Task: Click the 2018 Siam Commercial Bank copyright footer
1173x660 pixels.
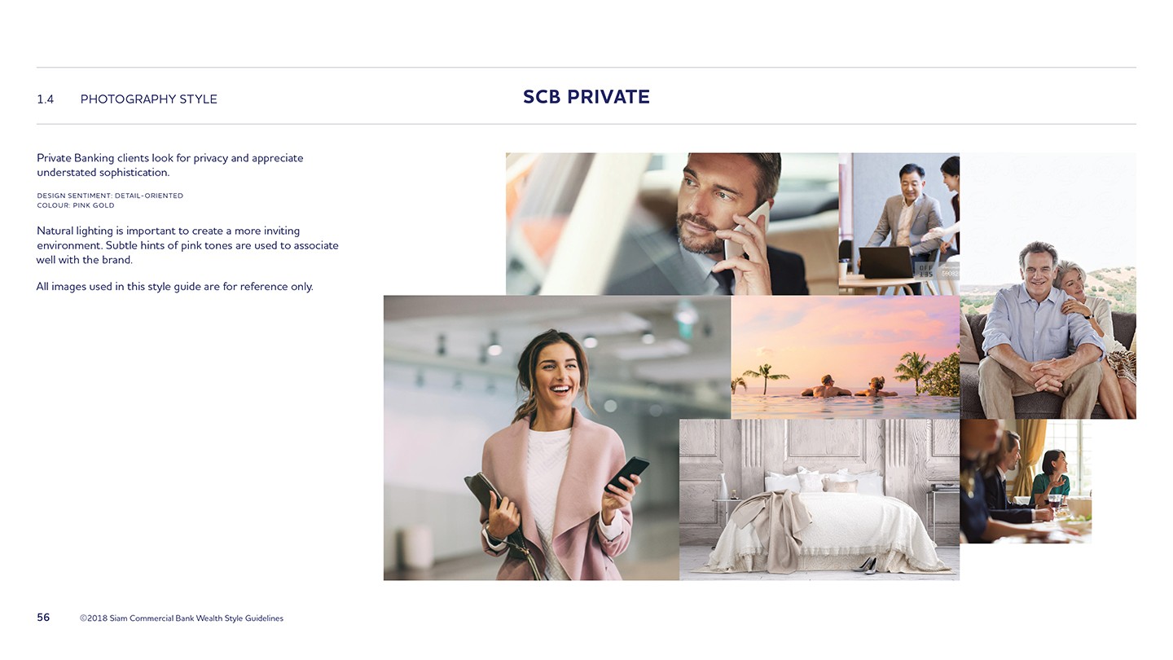Action: point(182,618)
